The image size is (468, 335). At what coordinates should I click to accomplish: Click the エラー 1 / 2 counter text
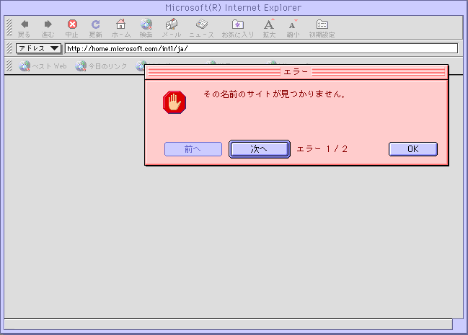click(322, 149)
